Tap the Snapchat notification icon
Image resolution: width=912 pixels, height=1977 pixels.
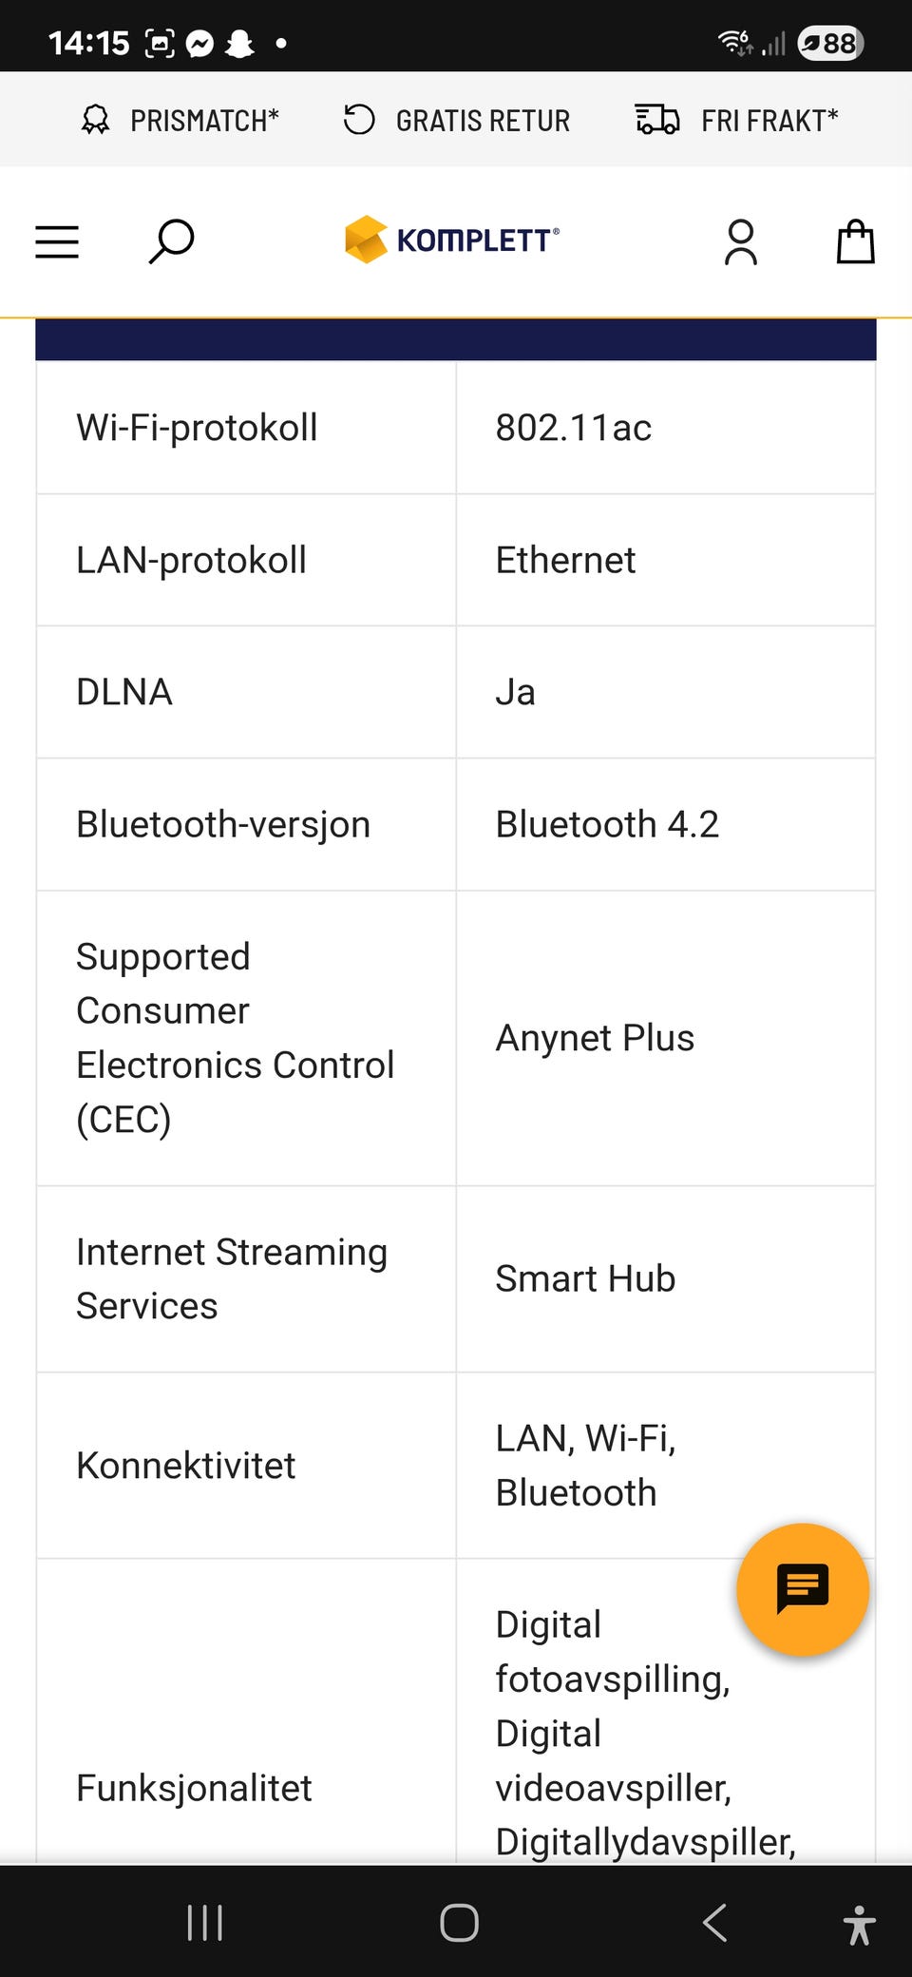click(240, 44)
